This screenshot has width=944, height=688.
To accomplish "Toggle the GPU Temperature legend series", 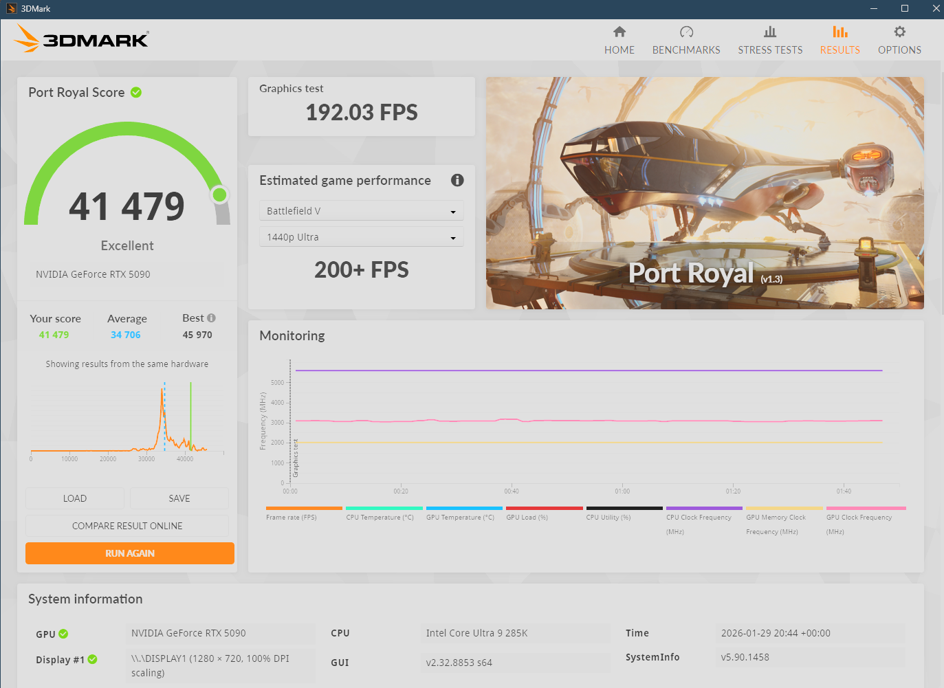I will click(460, 517).
